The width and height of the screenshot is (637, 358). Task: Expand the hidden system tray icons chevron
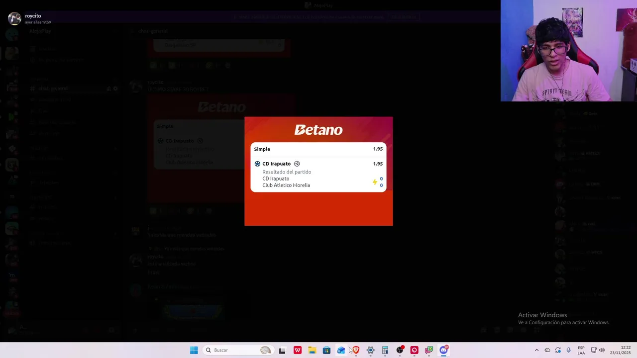[x=536, y=350]
